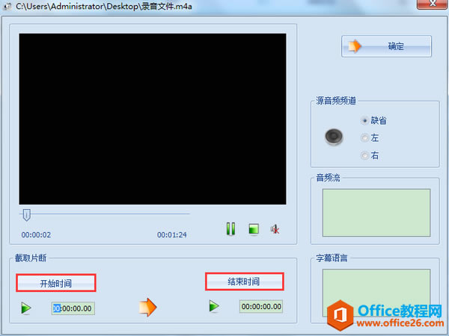Click the 音频流 audio stream list box
The height and width of the screenshot is (336, 449).
click(376, 213)
